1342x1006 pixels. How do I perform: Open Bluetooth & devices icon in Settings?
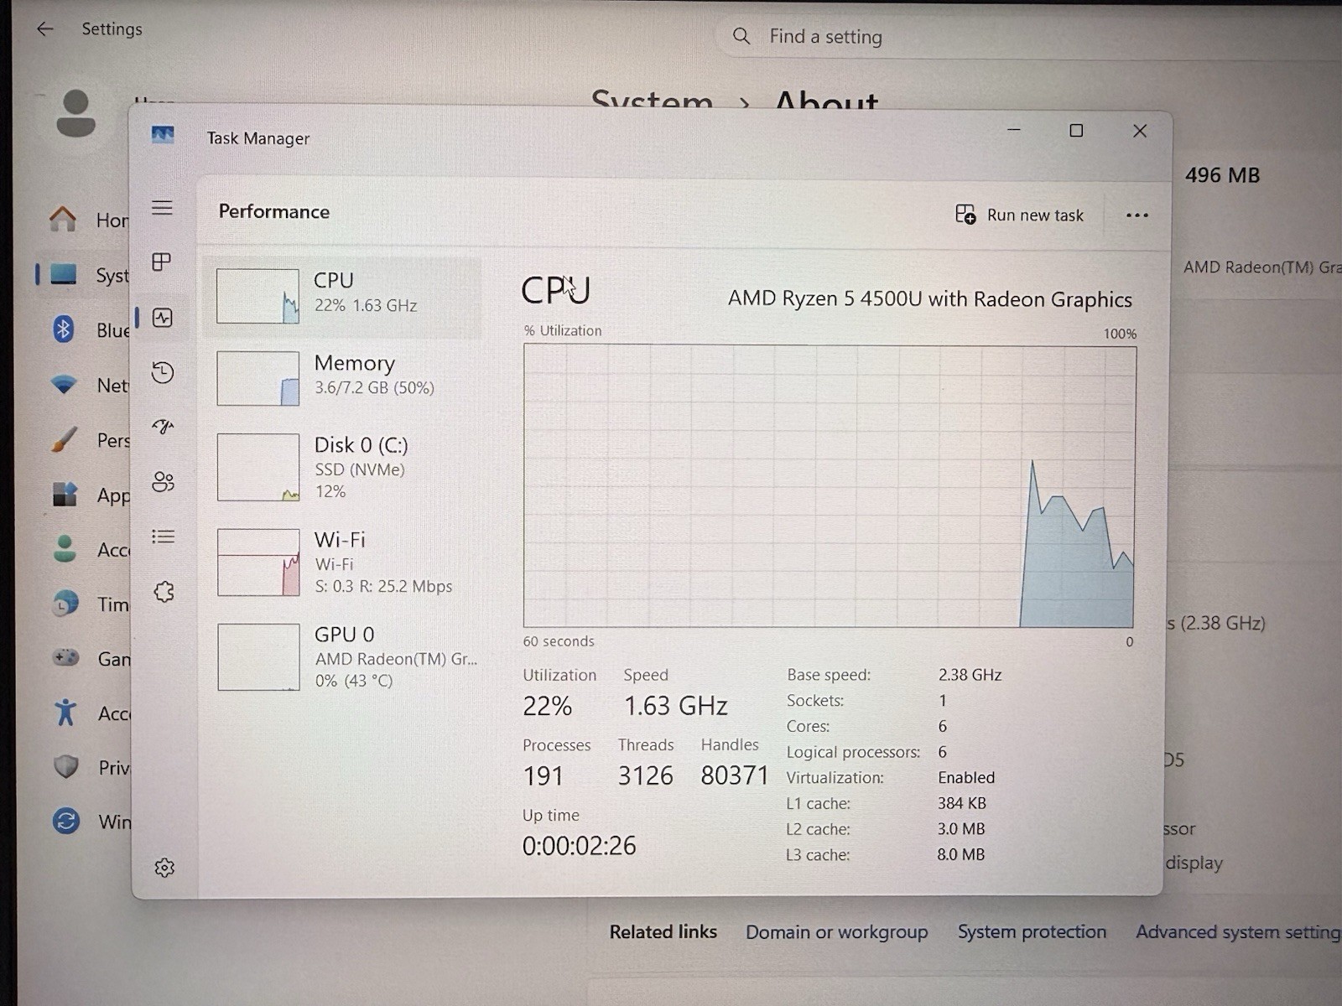click(x=64, y=329)
